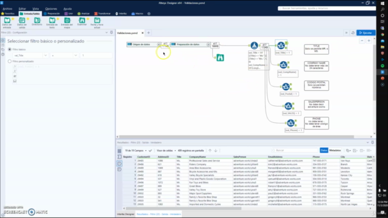Collapse the Origen de datos container
Image resolution: width=388 pixels, height=218 pixels.
159,44
